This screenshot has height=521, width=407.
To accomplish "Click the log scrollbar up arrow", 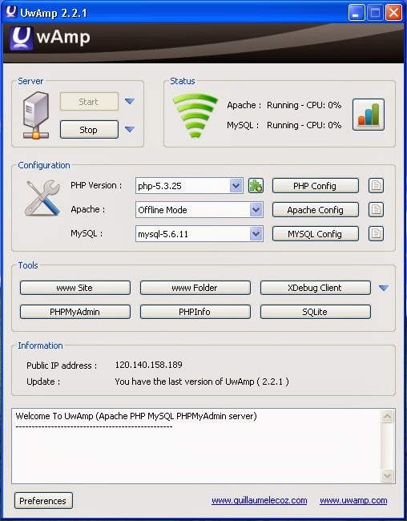I will coord(387,416).
